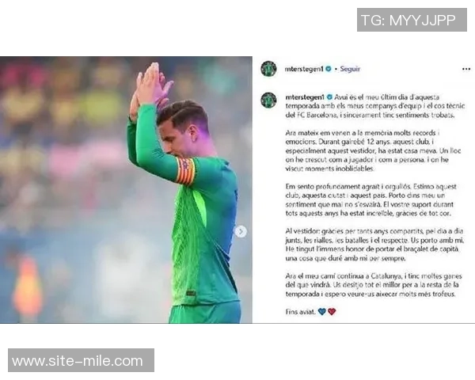
Task: Click the mterstegen1 username in header
Action: (304, 69)
